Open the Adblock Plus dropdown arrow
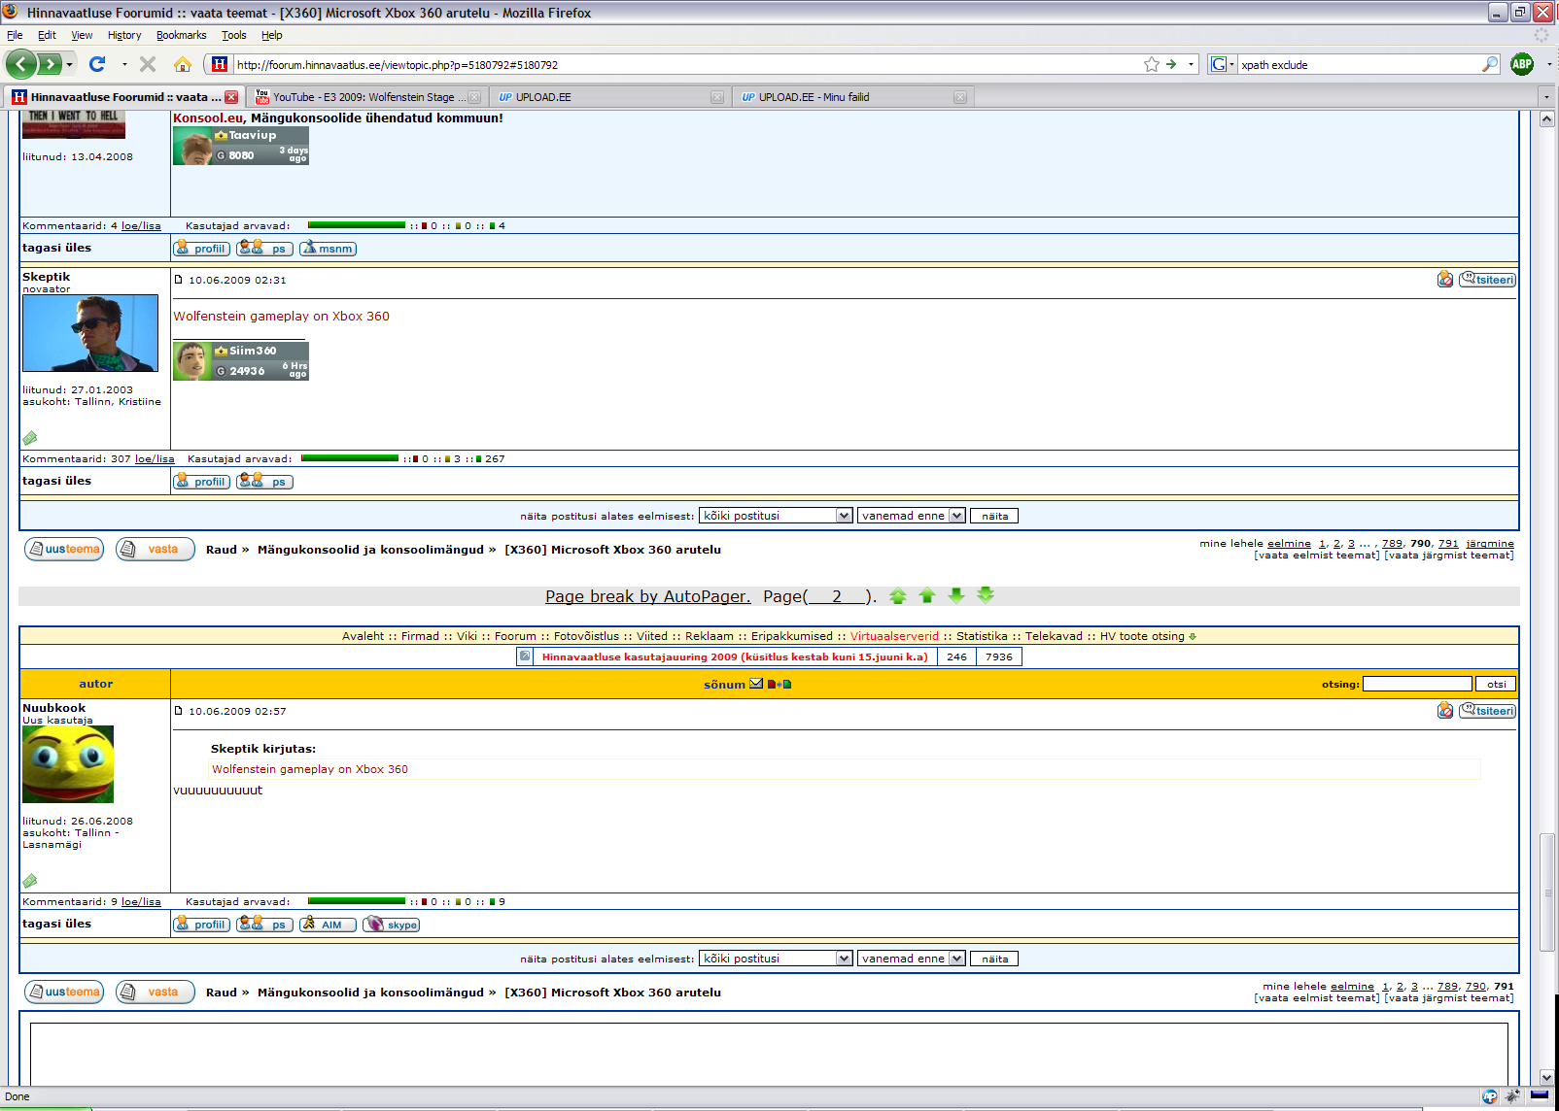Viewport: 1559px width, 1111px height. [1549, 64]
